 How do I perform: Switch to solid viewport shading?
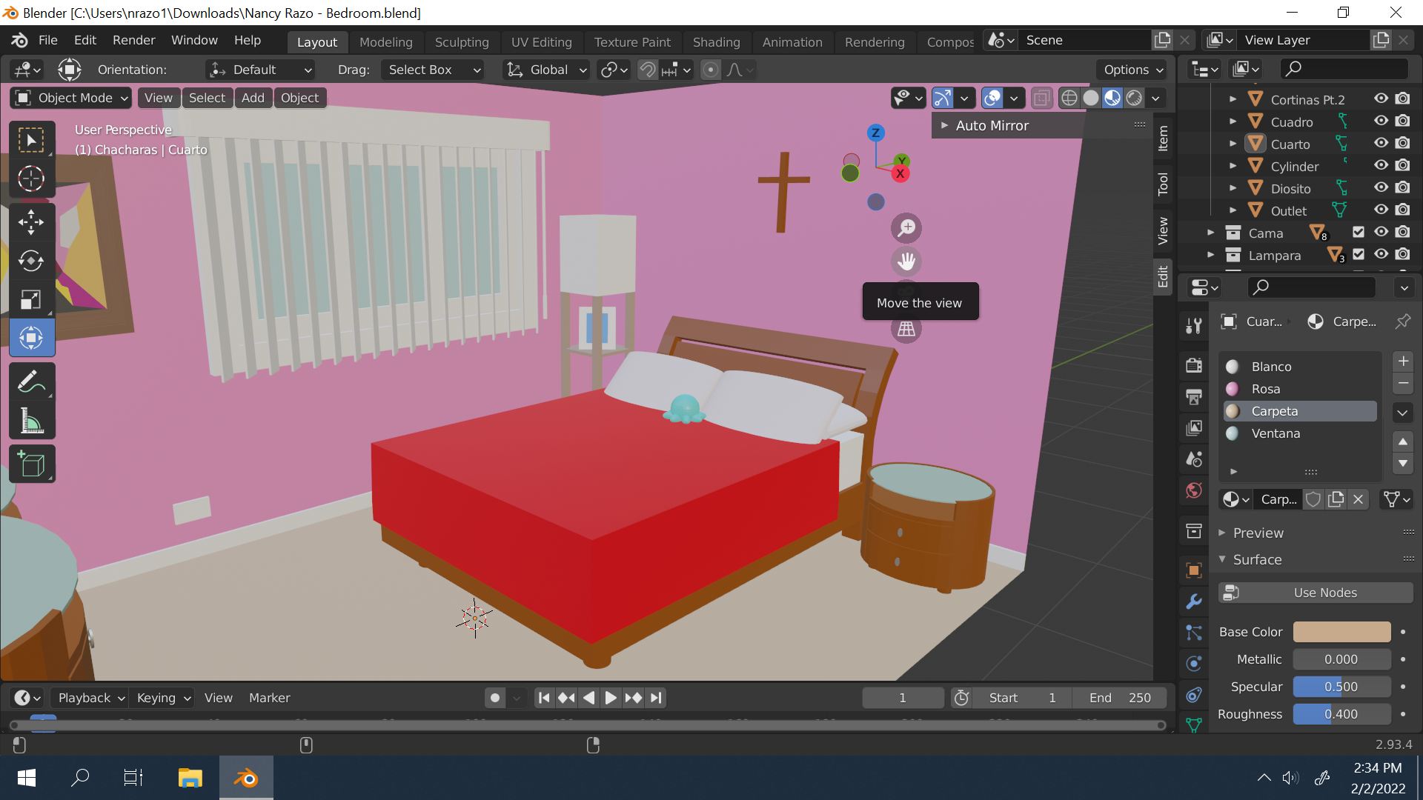point(1090,98)
